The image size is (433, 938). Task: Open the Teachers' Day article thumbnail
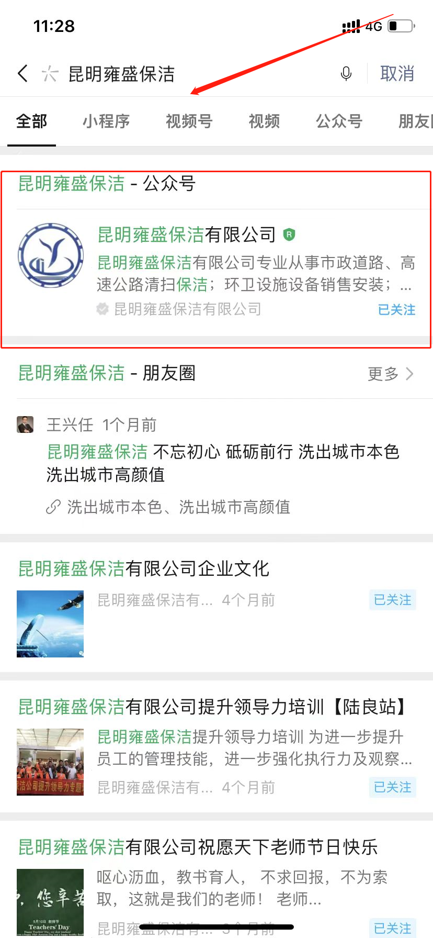[50, 902]
